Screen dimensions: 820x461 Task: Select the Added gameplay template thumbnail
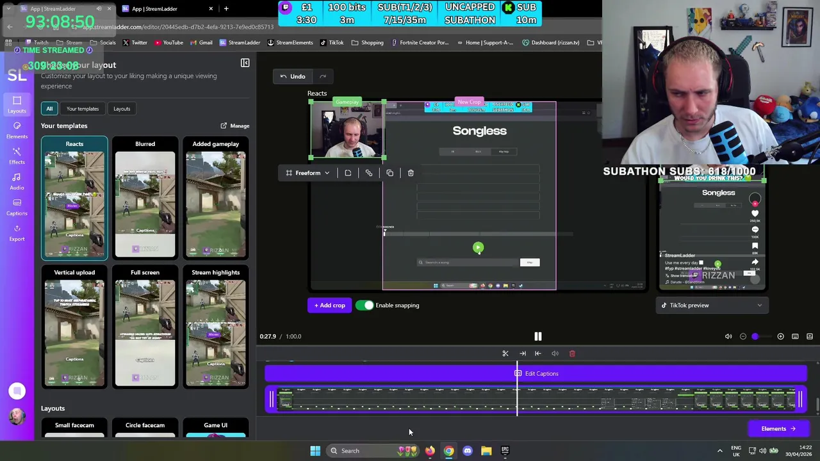click(x=216, y=199)
